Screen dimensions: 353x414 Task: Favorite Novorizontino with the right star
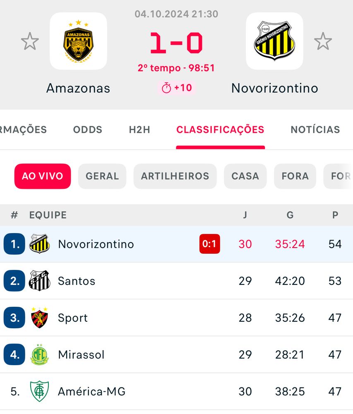pyautogui.click(x=323, y=41)
